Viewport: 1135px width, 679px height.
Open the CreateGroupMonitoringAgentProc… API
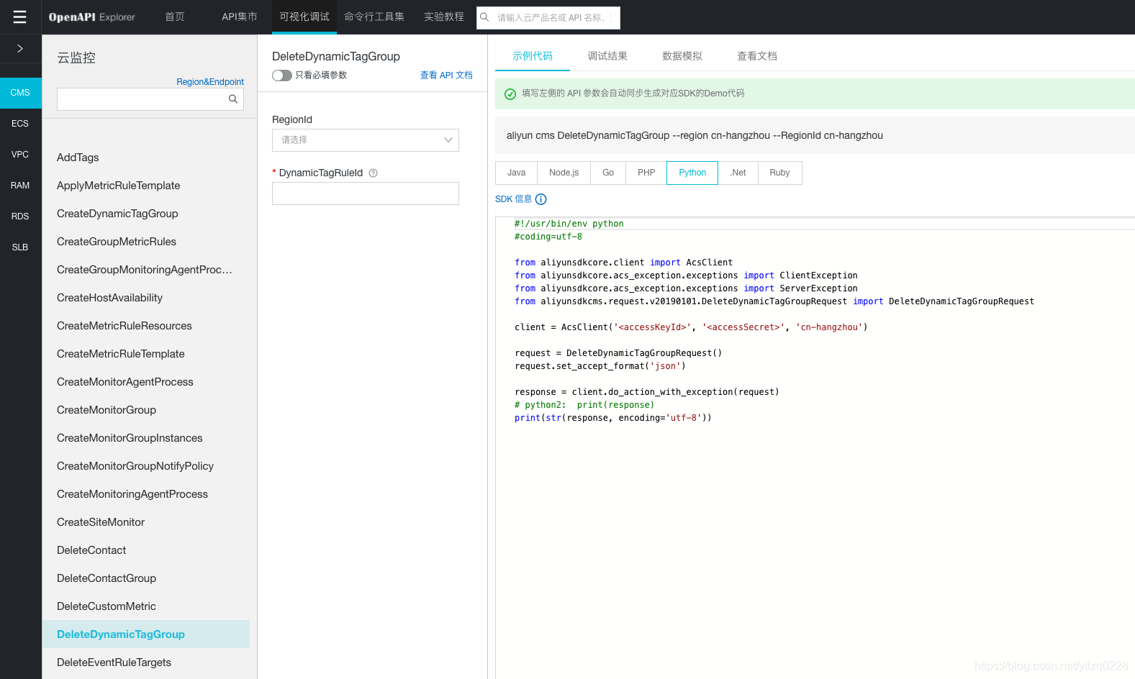tap(146, 270)
